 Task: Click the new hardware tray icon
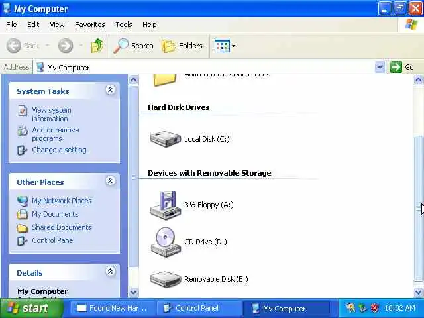350,308
